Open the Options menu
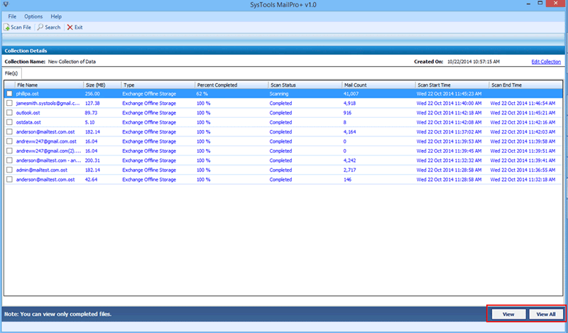 [33, 16]
